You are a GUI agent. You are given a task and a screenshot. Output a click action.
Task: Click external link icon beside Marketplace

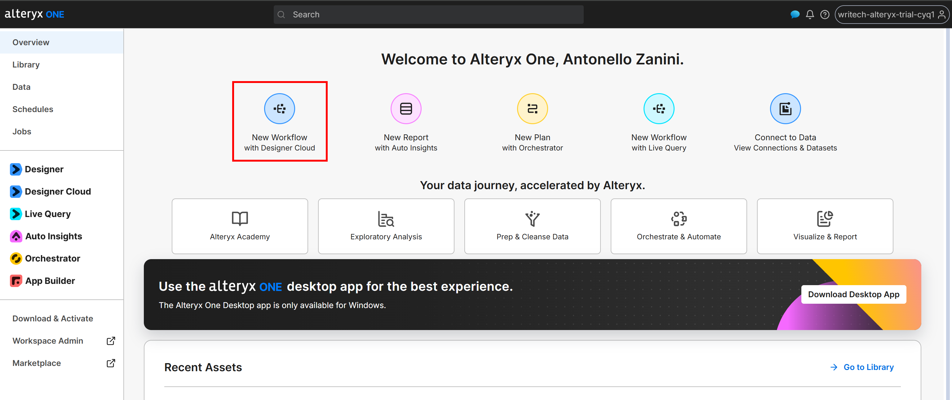(x=110, y=363)
